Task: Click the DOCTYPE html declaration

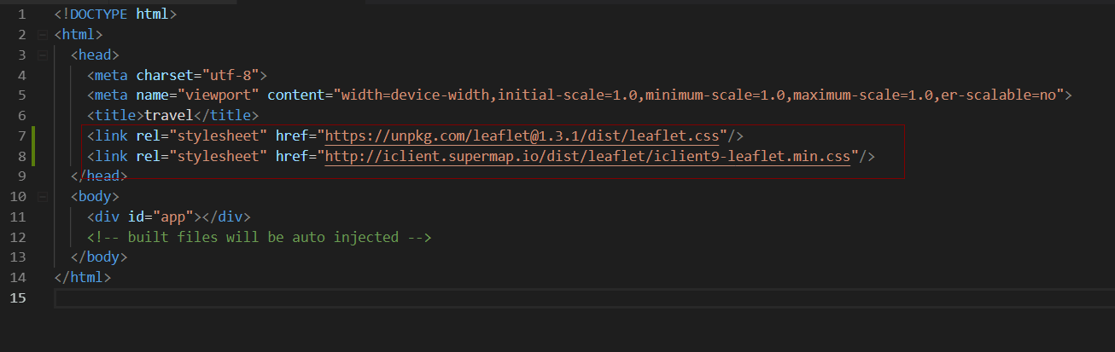Action: click(115, 14)
